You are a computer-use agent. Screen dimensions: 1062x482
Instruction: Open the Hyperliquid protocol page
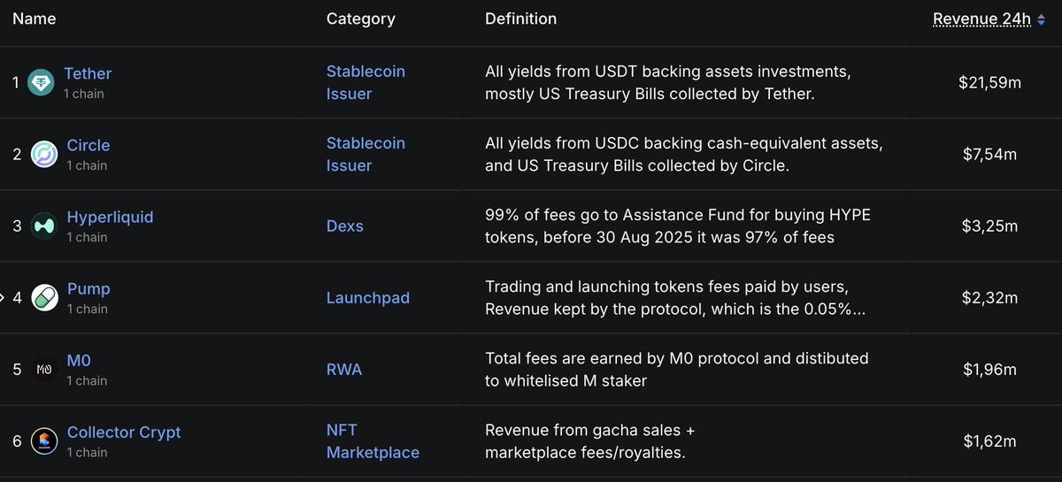[110, 217]
